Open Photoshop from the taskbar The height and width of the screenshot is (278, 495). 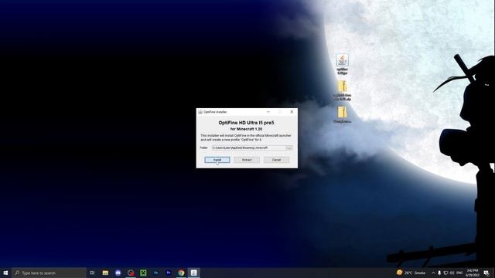pyautogui.click(x=156, y=273)
